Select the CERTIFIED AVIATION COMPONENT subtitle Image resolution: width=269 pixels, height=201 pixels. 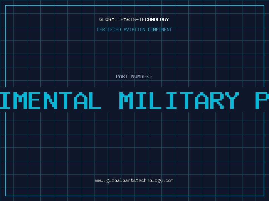pos(134,29)
